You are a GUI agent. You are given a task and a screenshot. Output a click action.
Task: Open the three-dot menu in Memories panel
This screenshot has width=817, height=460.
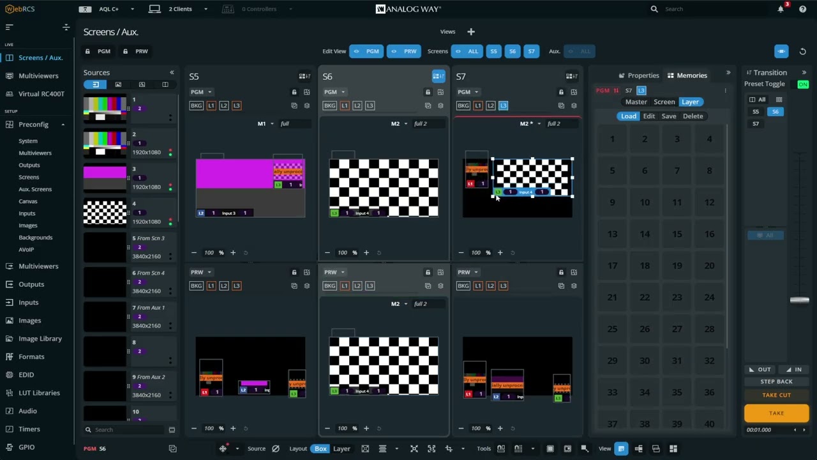725,90
